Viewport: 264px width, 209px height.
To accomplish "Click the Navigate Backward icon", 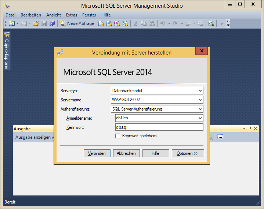I will coord(188,23).
